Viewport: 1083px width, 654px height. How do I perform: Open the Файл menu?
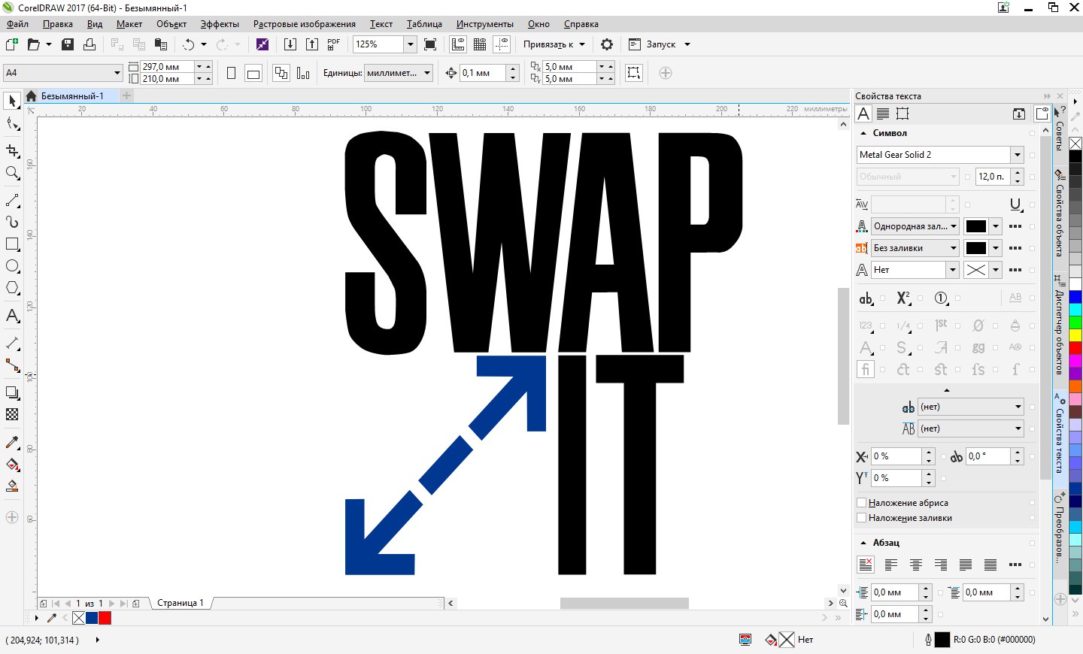17,24
